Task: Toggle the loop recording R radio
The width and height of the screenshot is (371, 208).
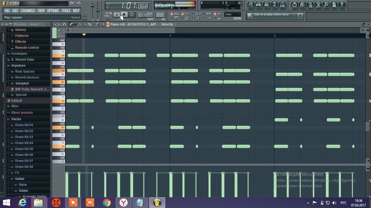Action: (204, 14)
